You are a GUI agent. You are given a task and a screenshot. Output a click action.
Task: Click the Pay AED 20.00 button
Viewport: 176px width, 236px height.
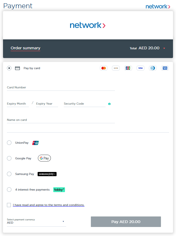coord(126,222)
